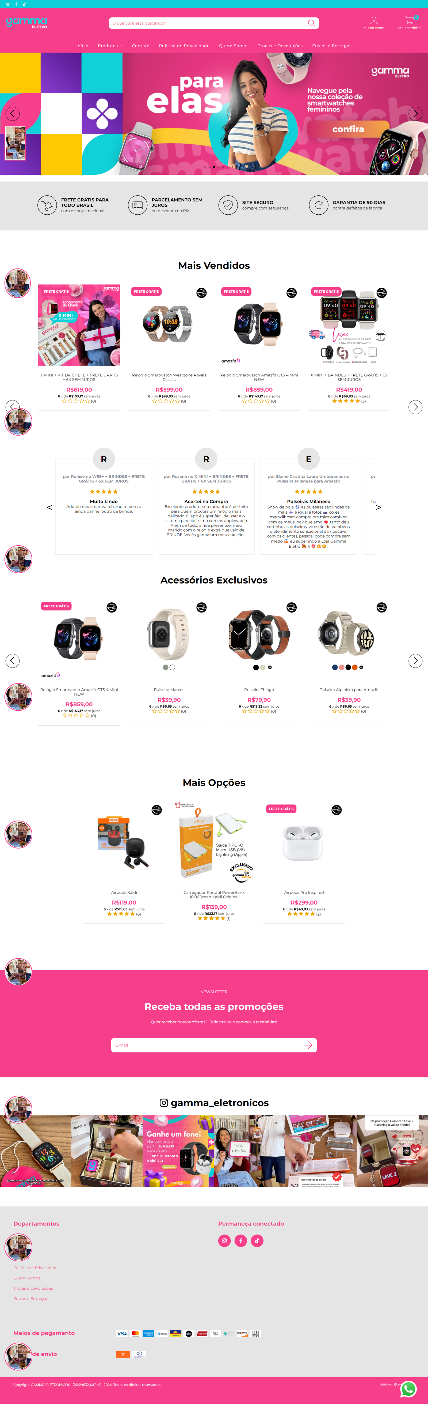Screen dimensions: 428x1404
Task: Submit newsletter with the arrow icon
Action: 308,1045
